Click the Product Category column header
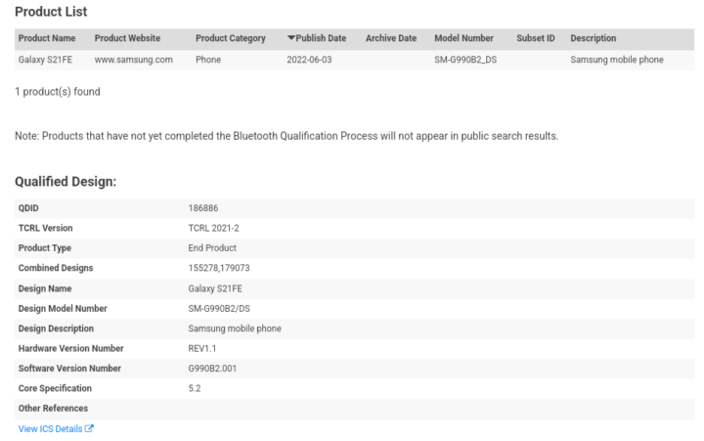This screenshot has width=704, height=441. tap(231, 38)
